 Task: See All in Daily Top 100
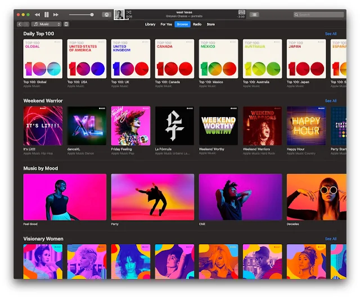pos(331,34)
